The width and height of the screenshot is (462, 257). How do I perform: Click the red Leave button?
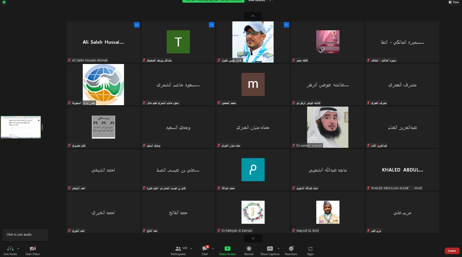[x=452, y=251]
